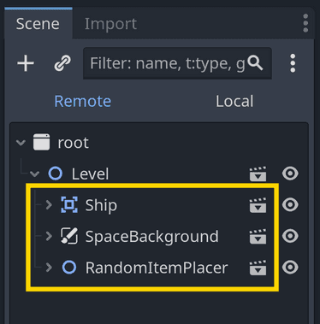Hide the Ship node
Screen dimensions: 320x324
pyautogui.click(x=290, y=205)
